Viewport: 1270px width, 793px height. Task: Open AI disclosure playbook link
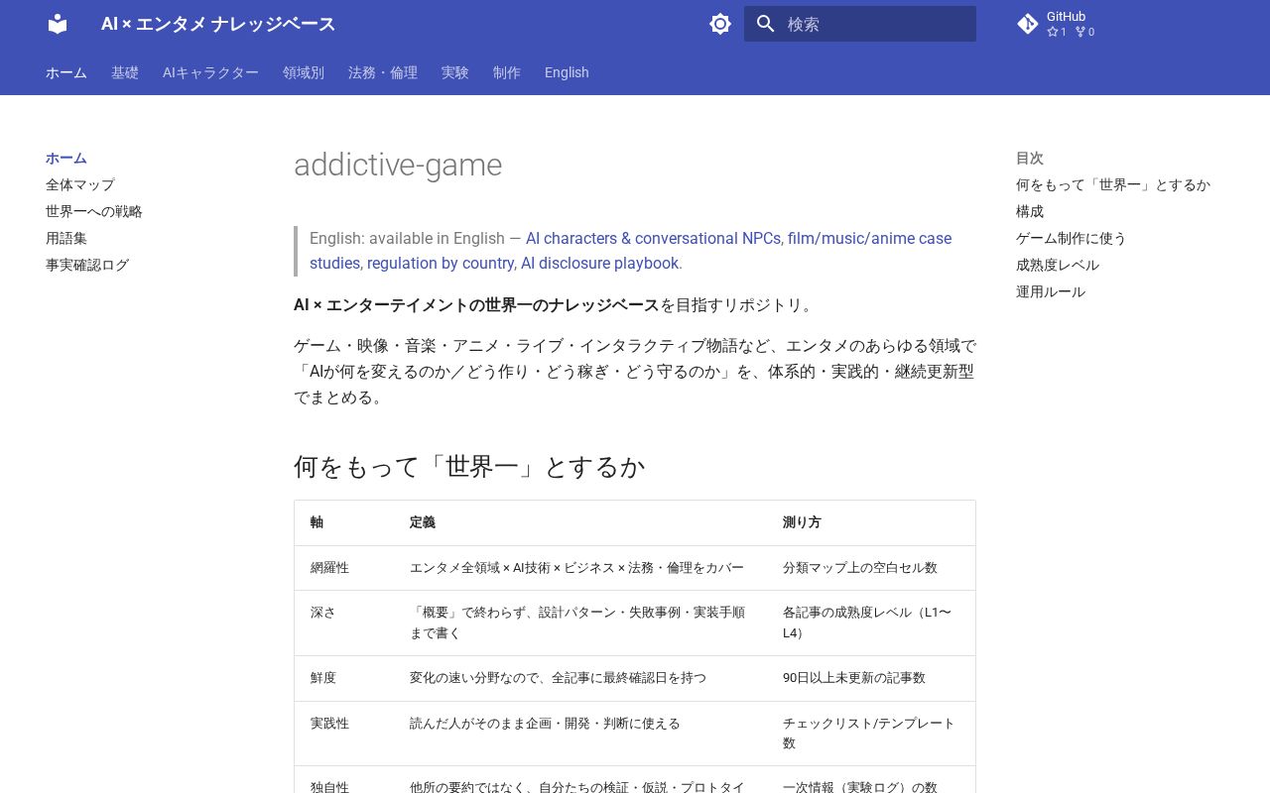(x=599, y=263)
